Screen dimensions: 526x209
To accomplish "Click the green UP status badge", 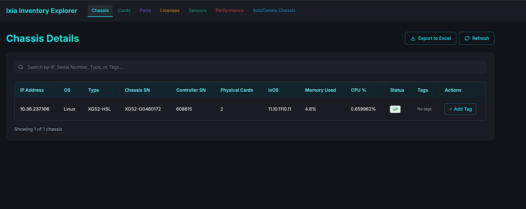I will [x=395, y=109].
